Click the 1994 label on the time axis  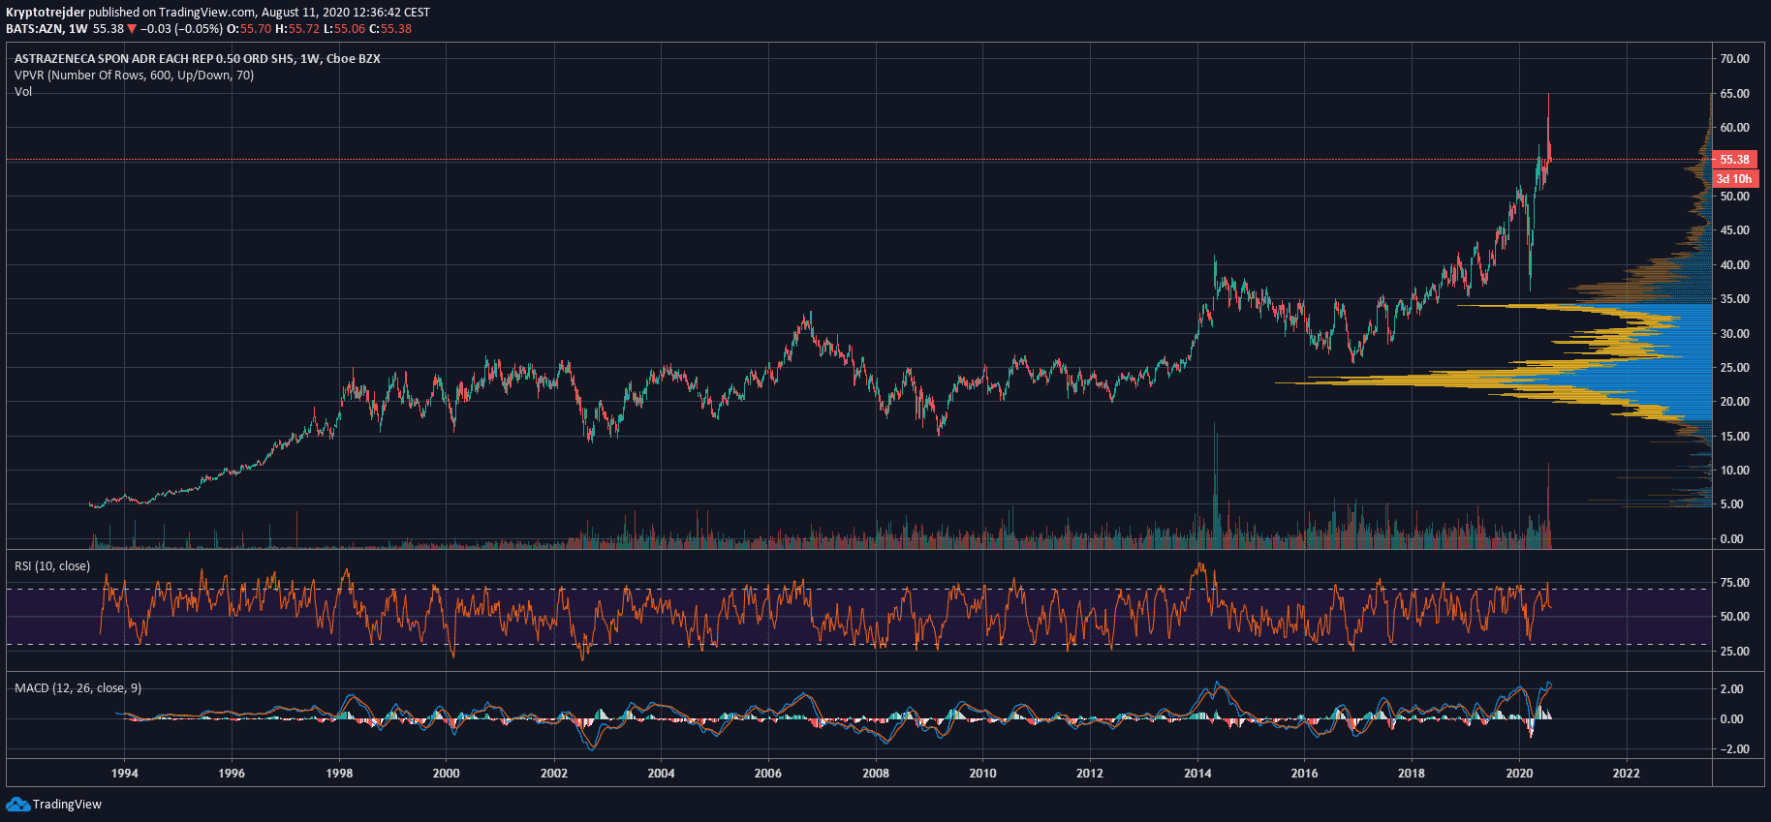(x=124, y=774)
